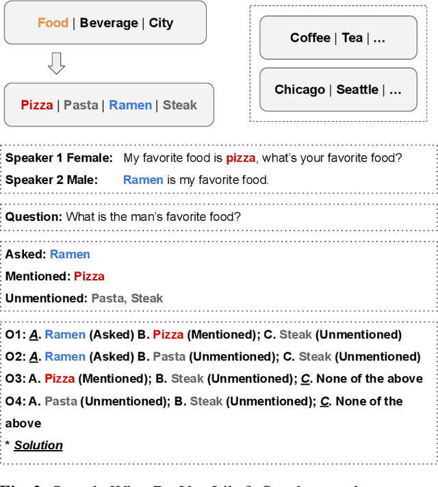438x487 pixels.
Task: Click the Coffee | Tea box
Action: pyautogui.click(x=337, y=38)
